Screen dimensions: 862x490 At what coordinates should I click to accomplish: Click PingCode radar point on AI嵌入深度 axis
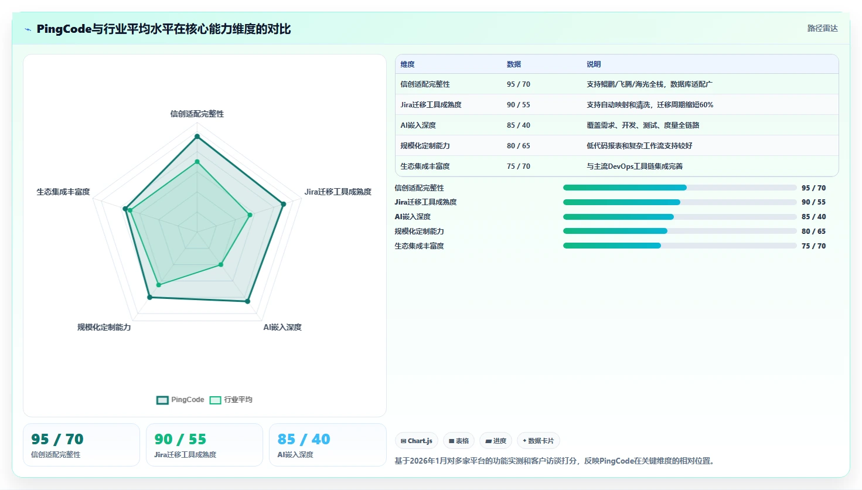pos(247,301)
